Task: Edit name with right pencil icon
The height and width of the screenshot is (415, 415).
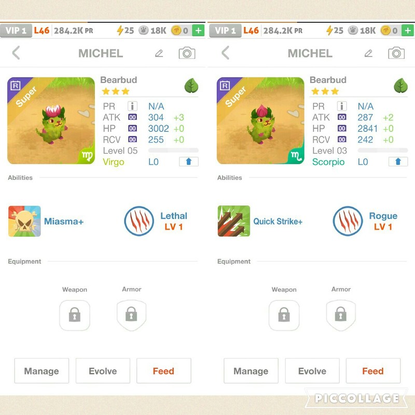Action: [368, 53]
